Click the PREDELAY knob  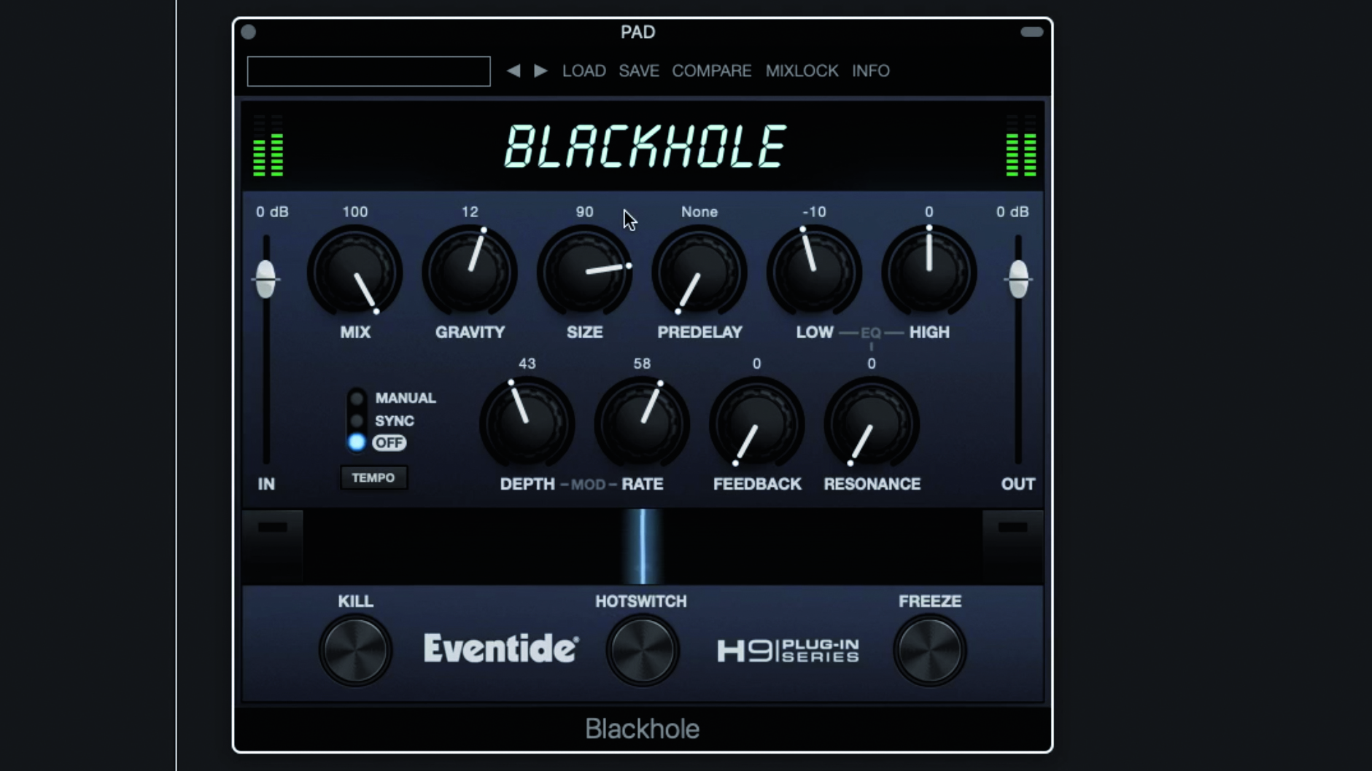tap(699, 273)
